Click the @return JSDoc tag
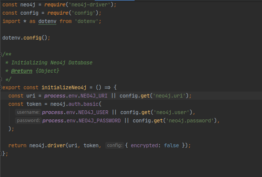Screen dimensions: 262x177 point(22,71)
